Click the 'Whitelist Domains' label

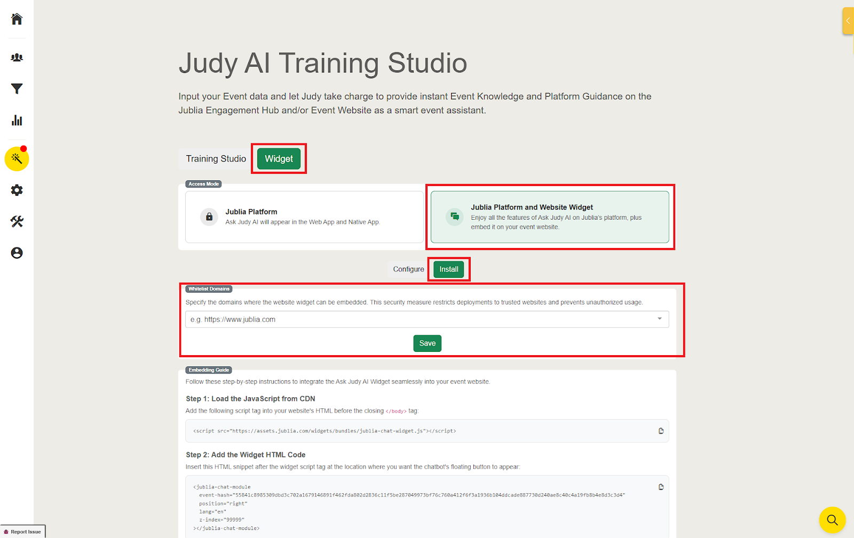(x=209, y=289)
